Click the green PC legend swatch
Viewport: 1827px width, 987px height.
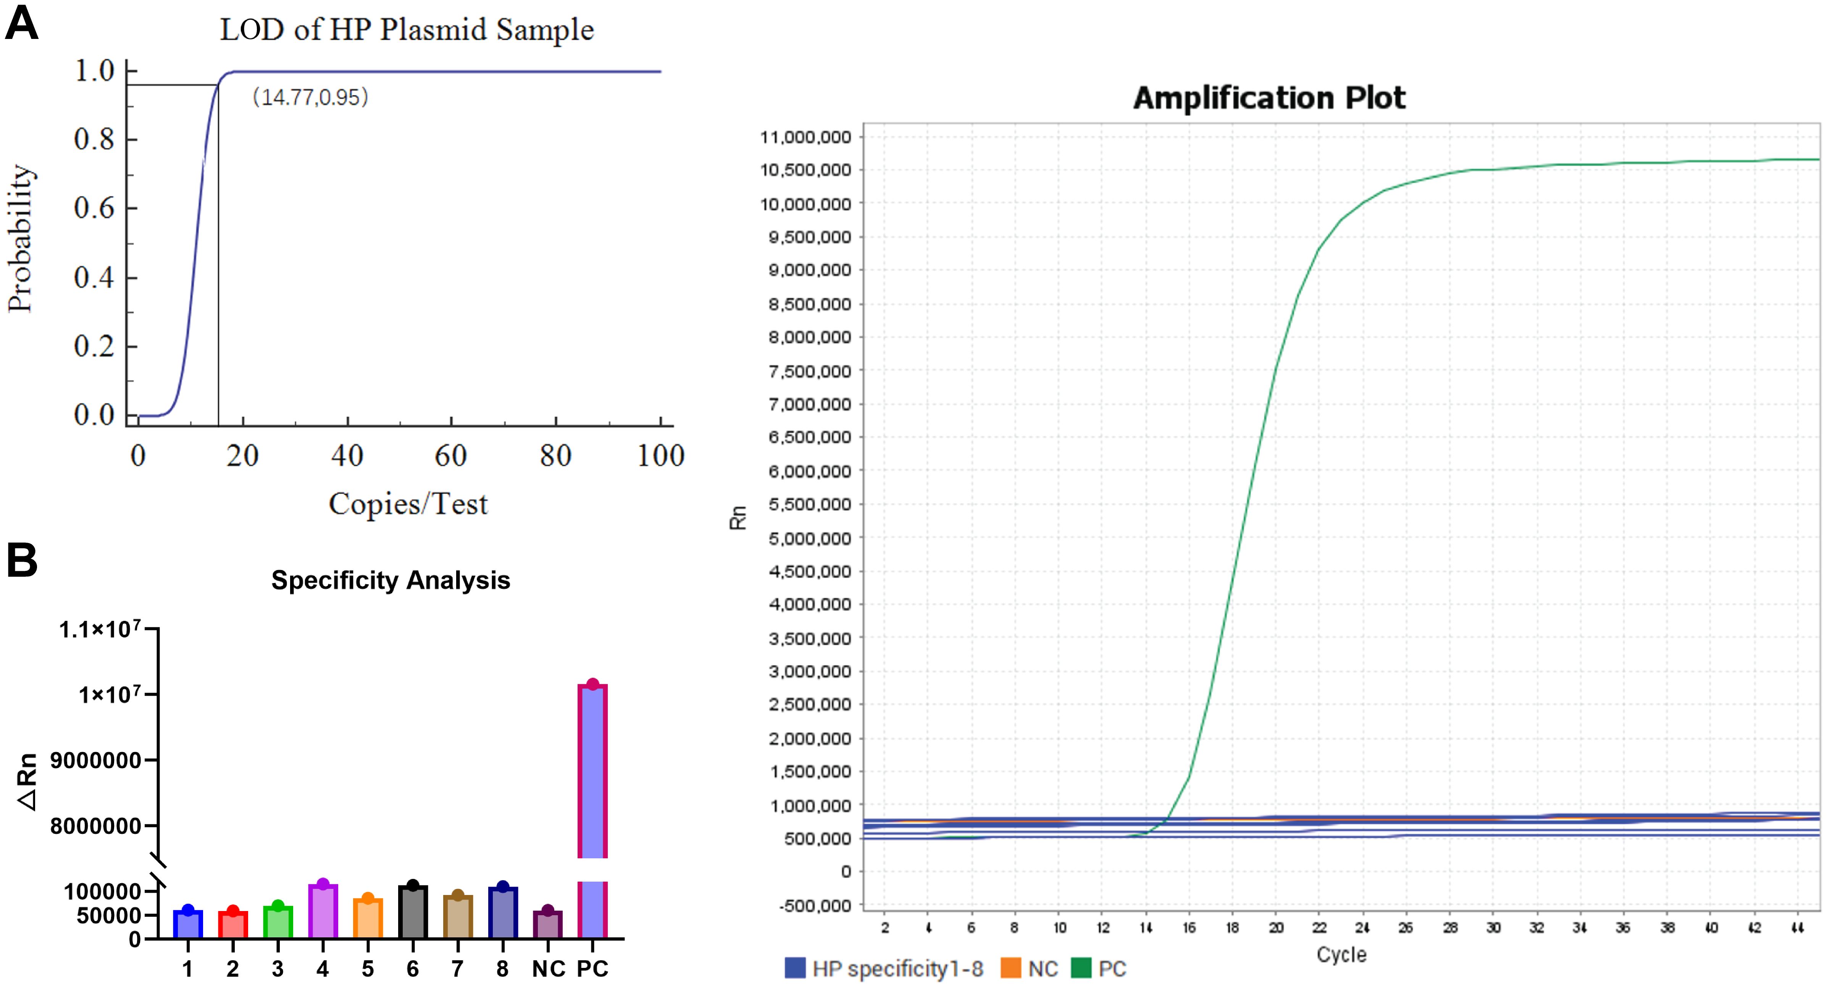tap(1081, 968)
